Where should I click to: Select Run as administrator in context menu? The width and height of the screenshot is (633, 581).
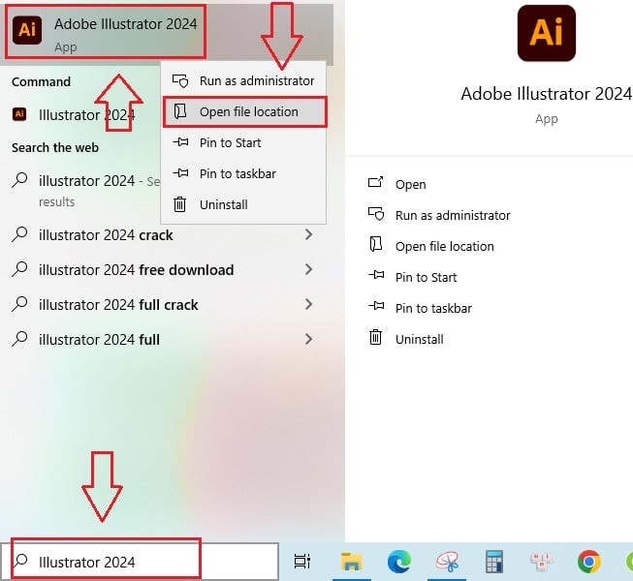[x=244, y=81]
